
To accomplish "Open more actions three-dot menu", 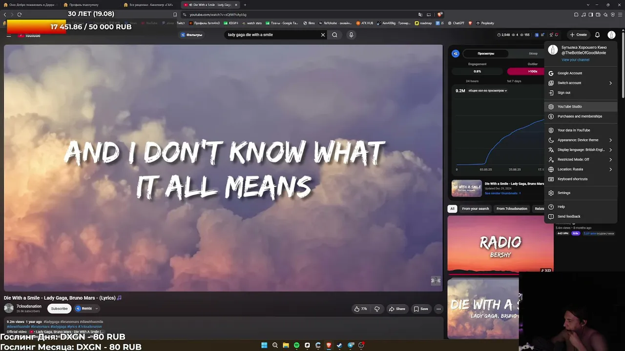I will pyautogui.click(x=438, y=309).
